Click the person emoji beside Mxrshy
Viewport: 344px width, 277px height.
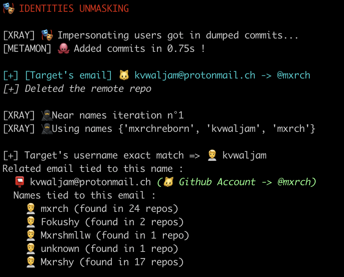tap(31, 262)
